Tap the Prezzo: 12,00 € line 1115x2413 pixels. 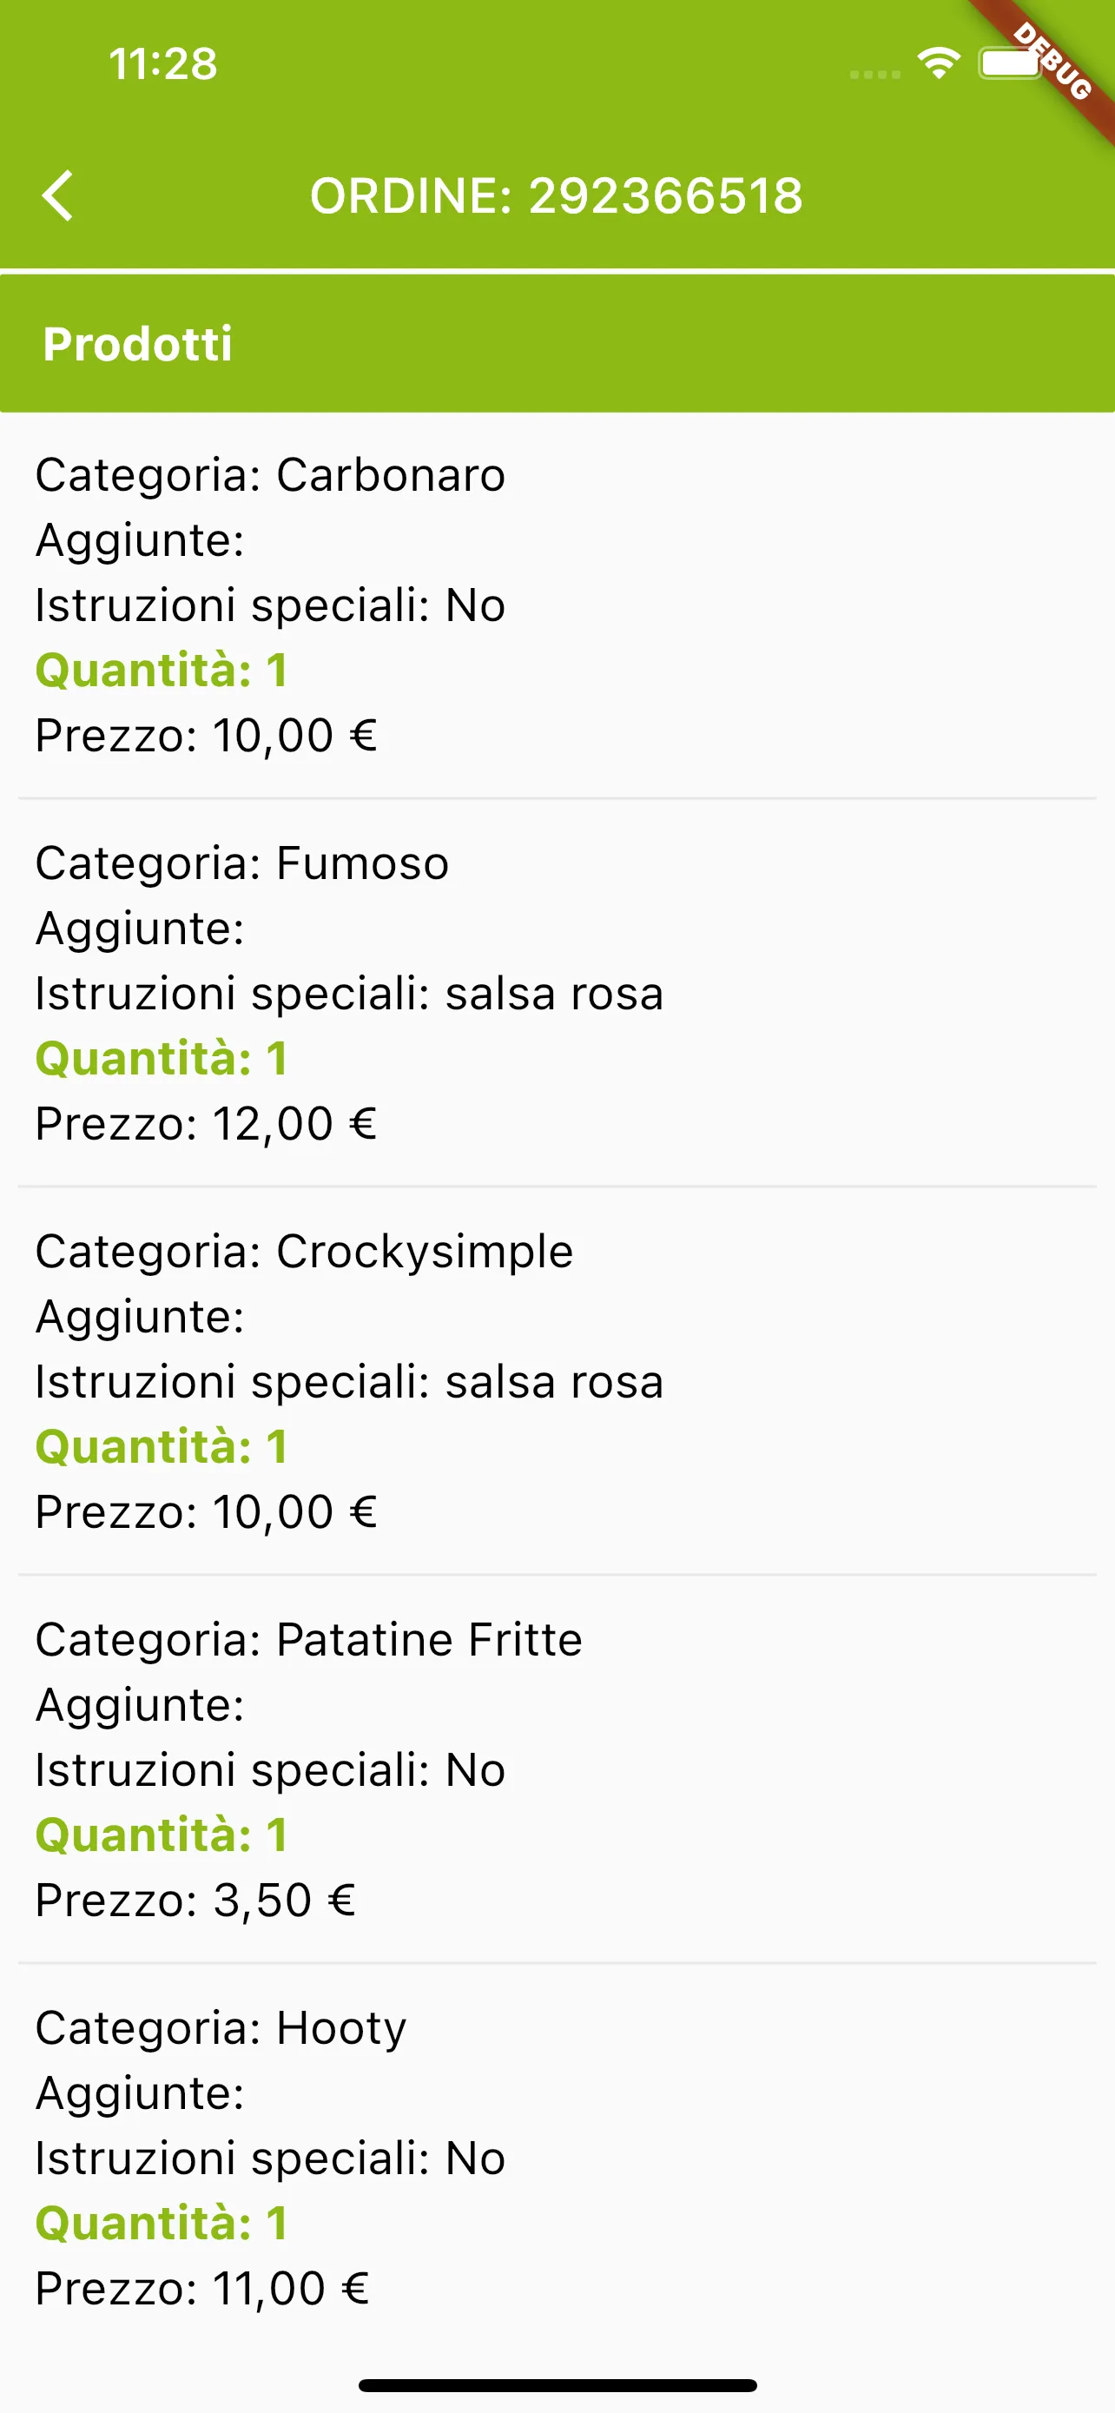point(206,1124)
